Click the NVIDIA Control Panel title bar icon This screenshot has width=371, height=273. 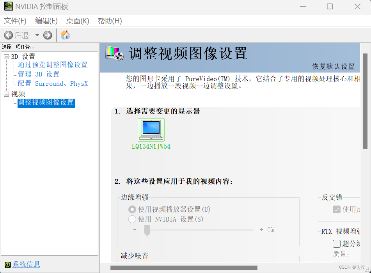point(9,6)
